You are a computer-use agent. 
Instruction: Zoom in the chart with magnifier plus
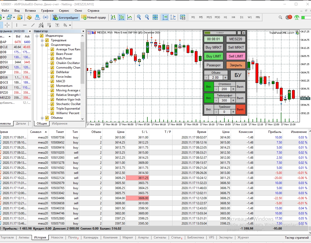[139, 17]
